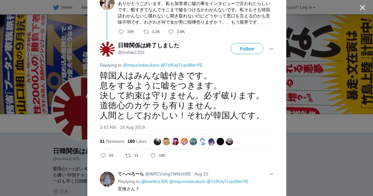Like the main tweet with heart icon
This screenshot has width=373, height=196.
pyautogui.click(x=153, y=156)
